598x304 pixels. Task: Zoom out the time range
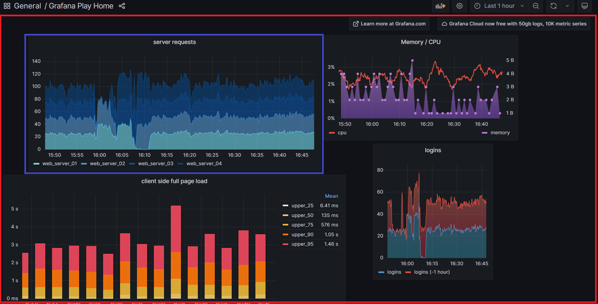[x=536, y=6]
